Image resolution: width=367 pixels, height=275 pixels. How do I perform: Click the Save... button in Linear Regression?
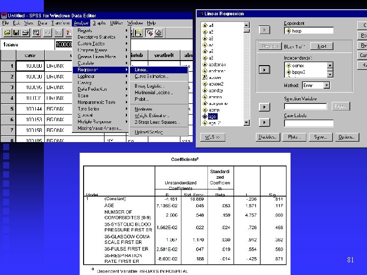(x=321, y=137)
